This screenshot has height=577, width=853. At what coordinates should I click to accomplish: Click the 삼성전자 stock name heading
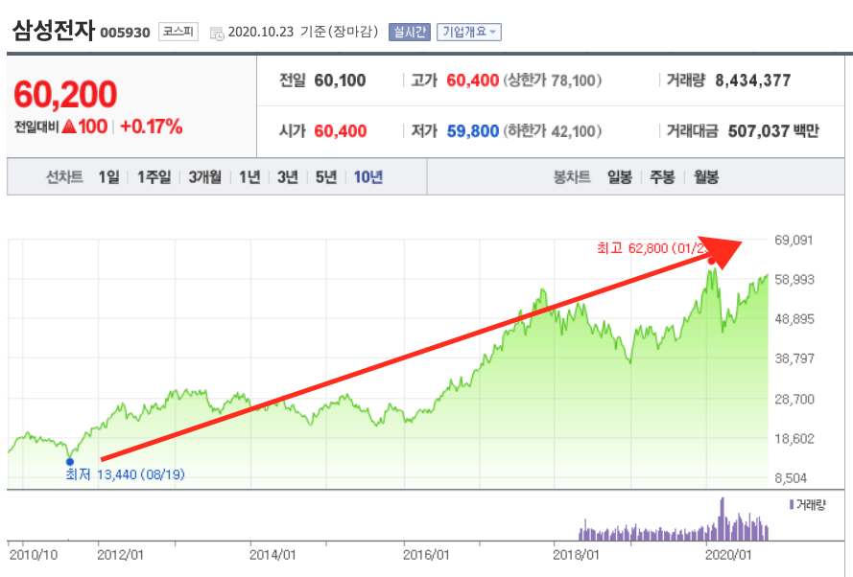[x=54, y=31]
